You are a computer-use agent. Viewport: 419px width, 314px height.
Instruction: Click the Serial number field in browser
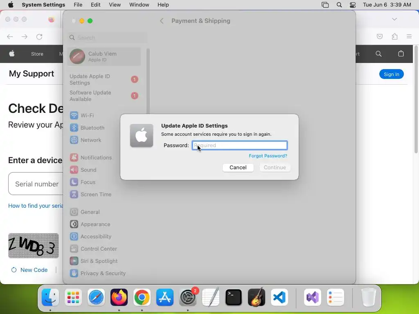point(36,184)
